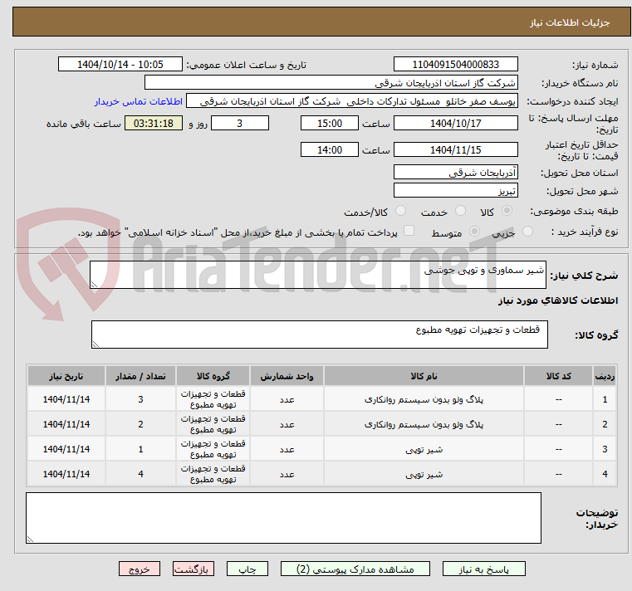Screen dimensions: 632x591
Task: Toggle the اسناد خزانه اسلامی payment checkbox
Action: [x=409, y=231]
